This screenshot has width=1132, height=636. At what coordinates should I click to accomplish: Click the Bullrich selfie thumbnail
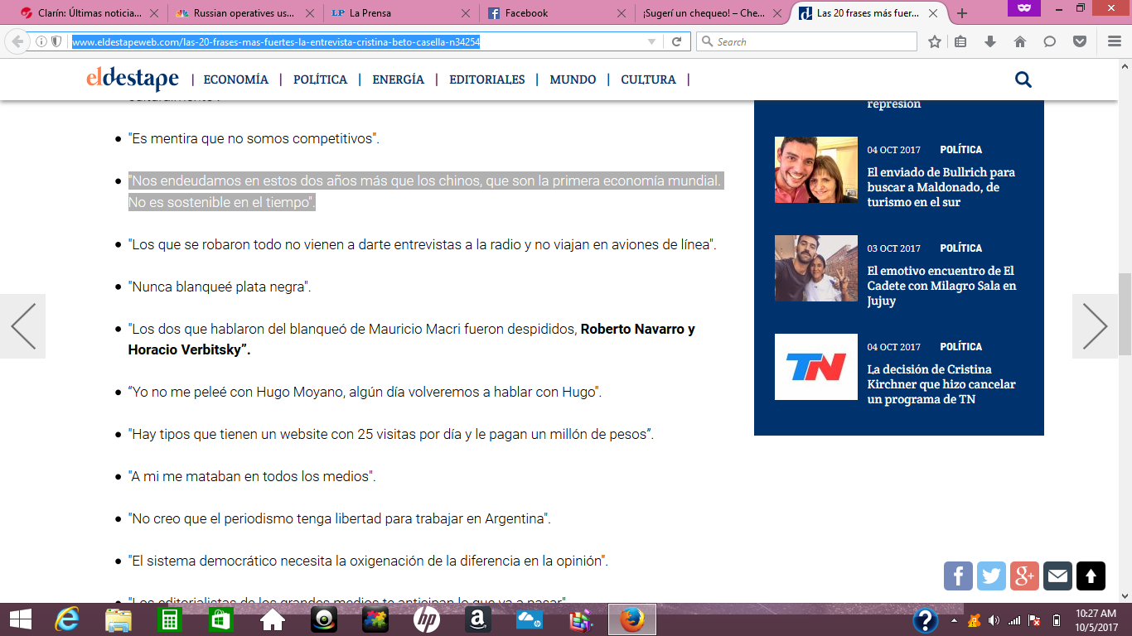tap(816, 170)
